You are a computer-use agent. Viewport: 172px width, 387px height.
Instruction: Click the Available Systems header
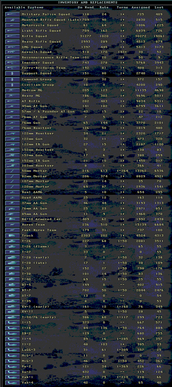pos(24,7)
